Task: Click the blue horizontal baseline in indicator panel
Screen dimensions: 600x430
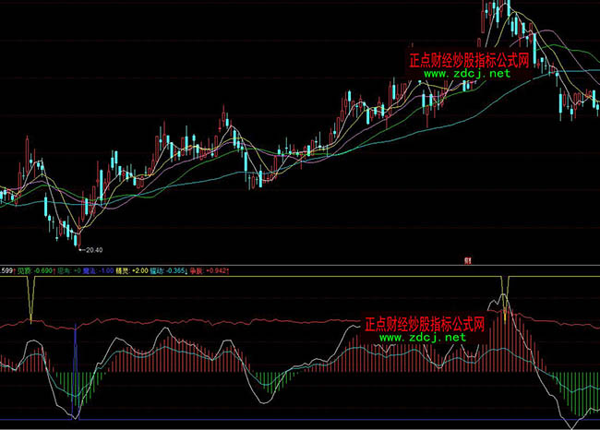Action: point(277,423)
